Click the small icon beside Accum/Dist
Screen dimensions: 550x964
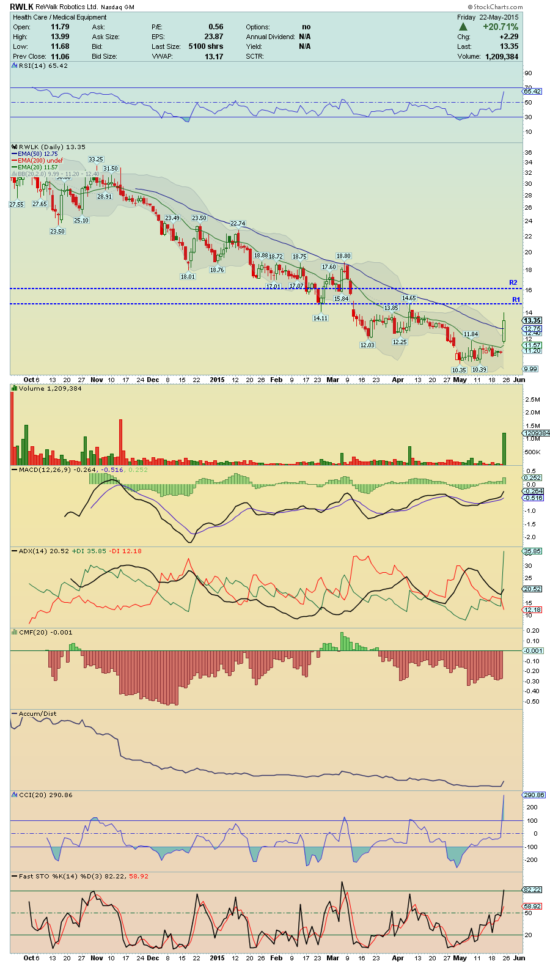tap(15, 713)
